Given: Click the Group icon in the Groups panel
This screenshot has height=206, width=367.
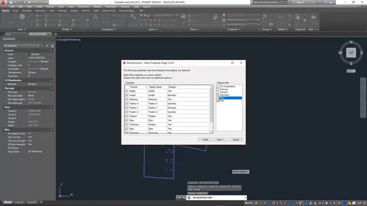Looking at the screenshot, I should click(264, 17).
